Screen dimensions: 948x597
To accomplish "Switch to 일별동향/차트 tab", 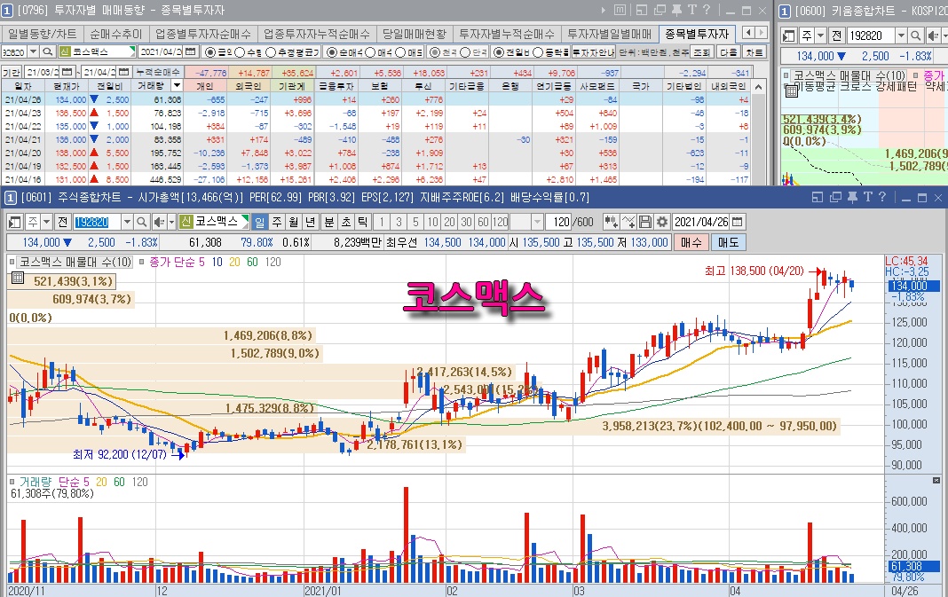I will pyautogui.click(x=43, y=34).
